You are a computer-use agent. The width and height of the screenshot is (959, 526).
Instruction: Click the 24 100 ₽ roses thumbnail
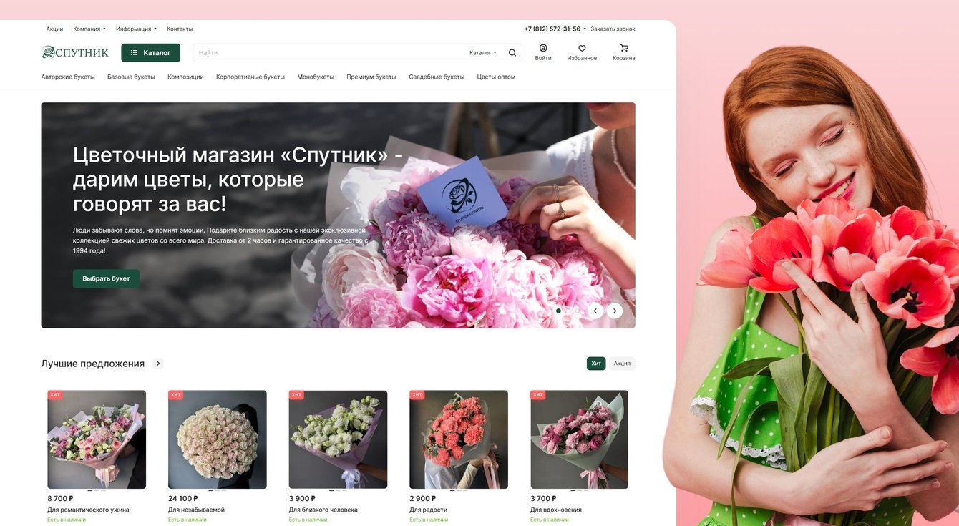point(218,439)
